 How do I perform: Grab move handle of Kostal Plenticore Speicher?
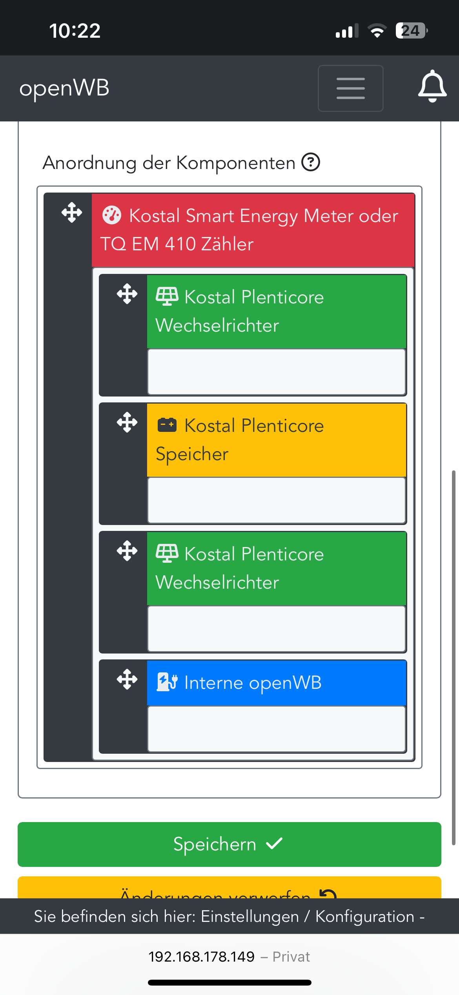point(127,422)
